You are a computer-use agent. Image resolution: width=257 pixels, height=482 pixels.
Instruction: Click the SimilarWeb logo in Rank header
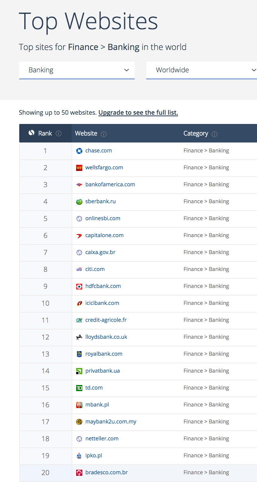pos(32,133)
